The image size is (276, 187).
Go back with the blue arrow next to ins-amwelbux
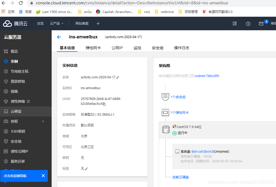[x=59, y=37]
